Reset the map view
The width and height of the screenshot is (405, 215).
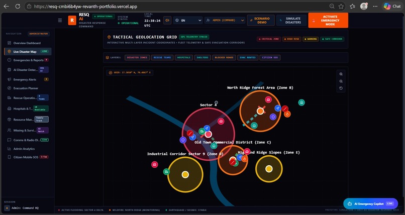[x=341, y=88]
